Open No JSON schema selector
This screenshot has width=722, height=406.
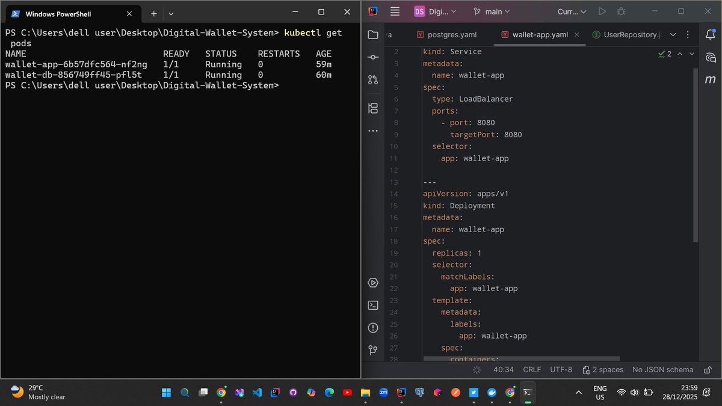tap(662, 370)
